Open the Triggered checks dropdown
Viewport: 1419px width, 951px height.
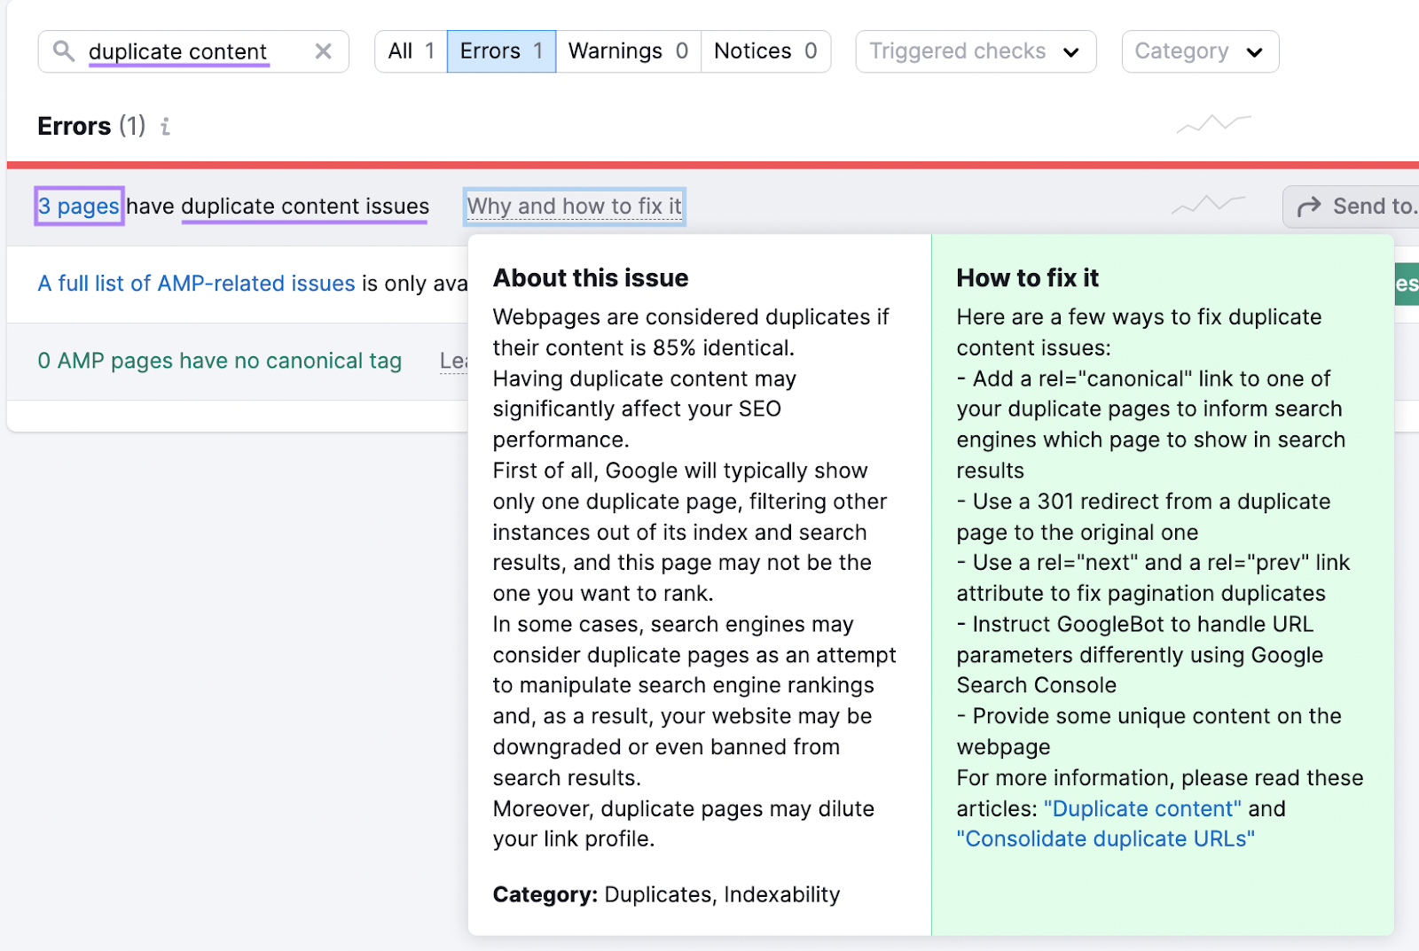point(974,51)
